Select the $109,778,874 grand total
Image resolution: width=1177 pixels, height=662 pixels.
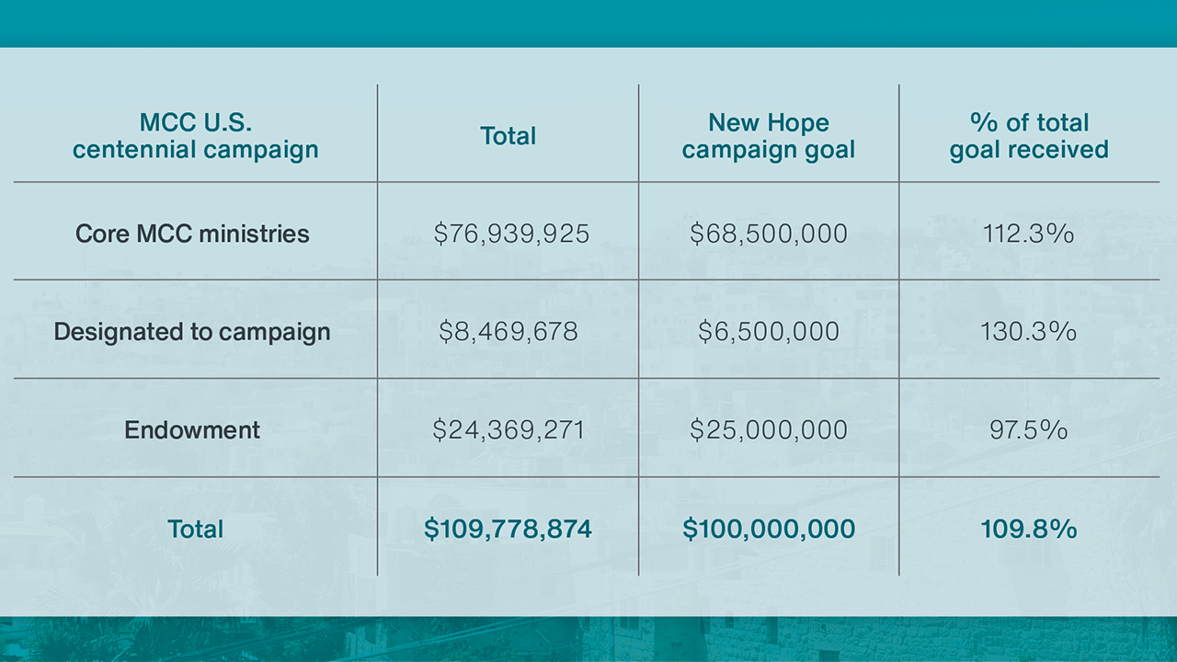(x=508, y=529)
